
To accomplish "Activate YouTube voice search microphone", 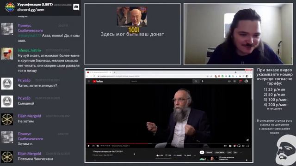I will (x=203, y=81).
